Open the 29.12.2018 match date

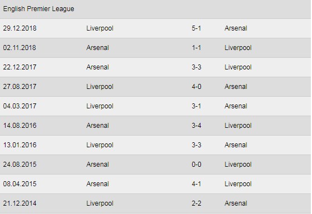point(19,28)
